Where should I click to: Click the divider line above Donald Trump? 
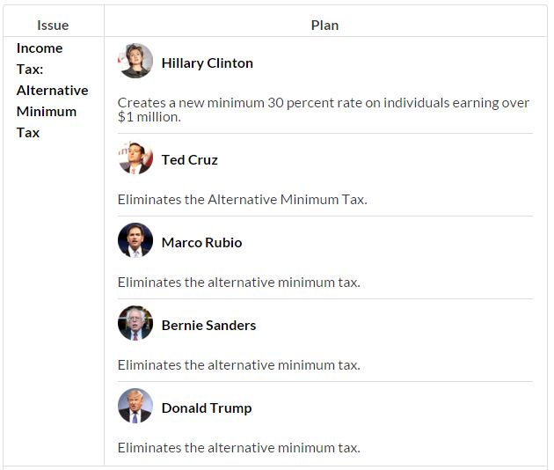click(324, 382)
